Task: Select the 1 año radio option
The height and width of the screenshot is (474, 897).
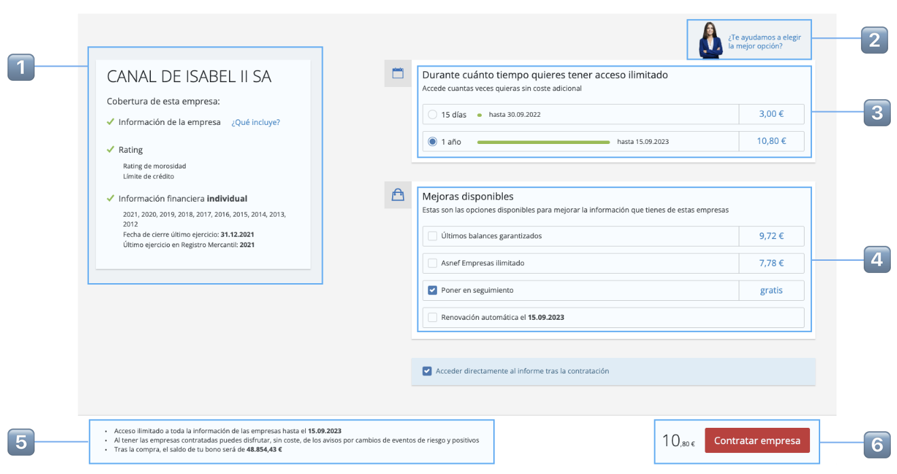Action: pyautogui.click(x=432, y=142)
